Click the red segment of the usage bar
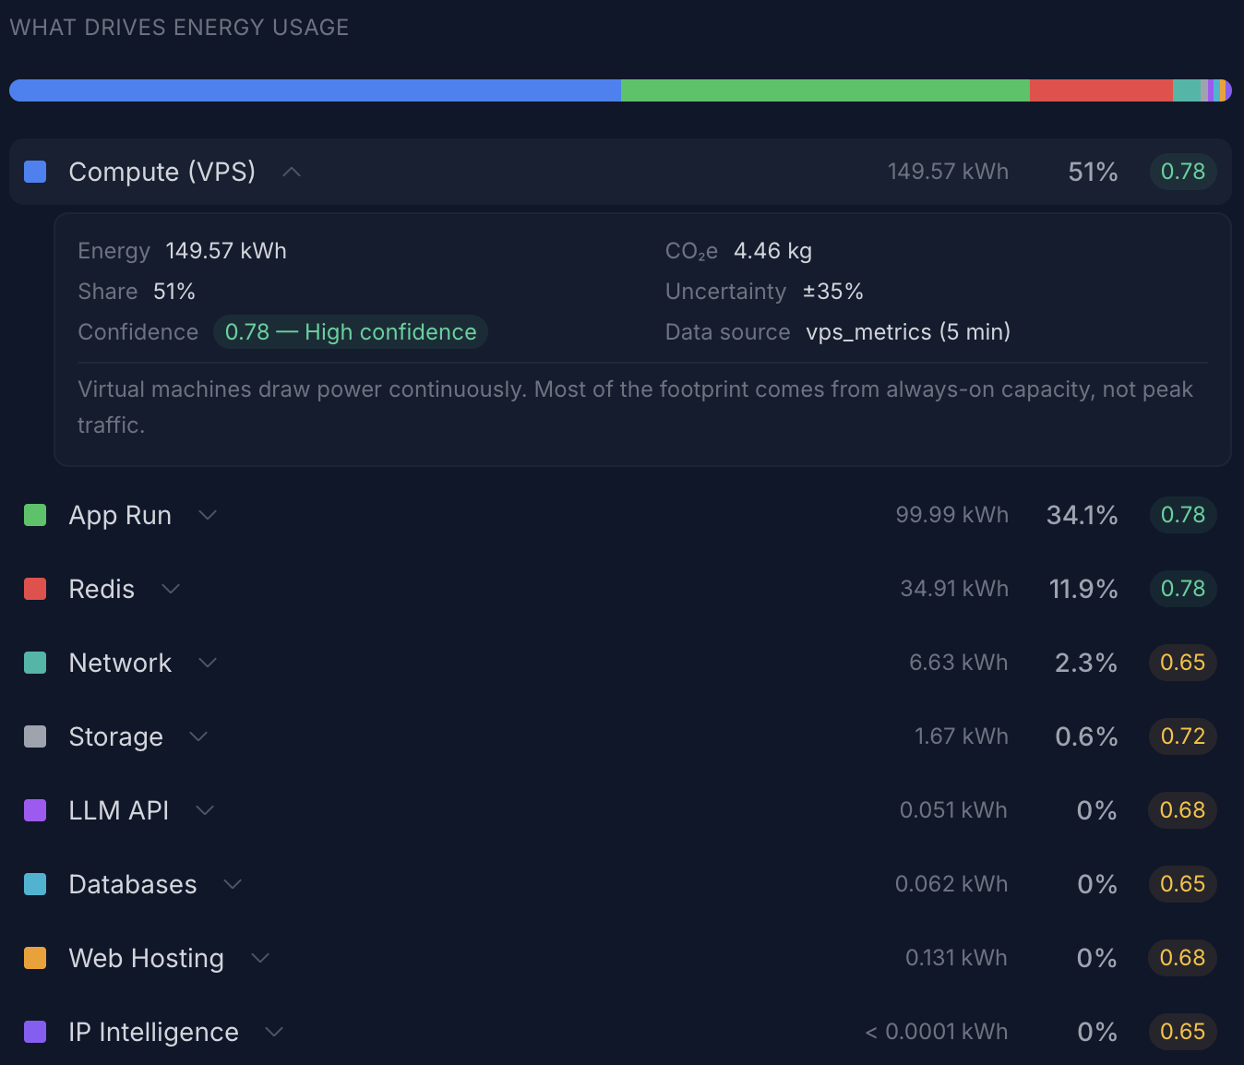 1100,90
